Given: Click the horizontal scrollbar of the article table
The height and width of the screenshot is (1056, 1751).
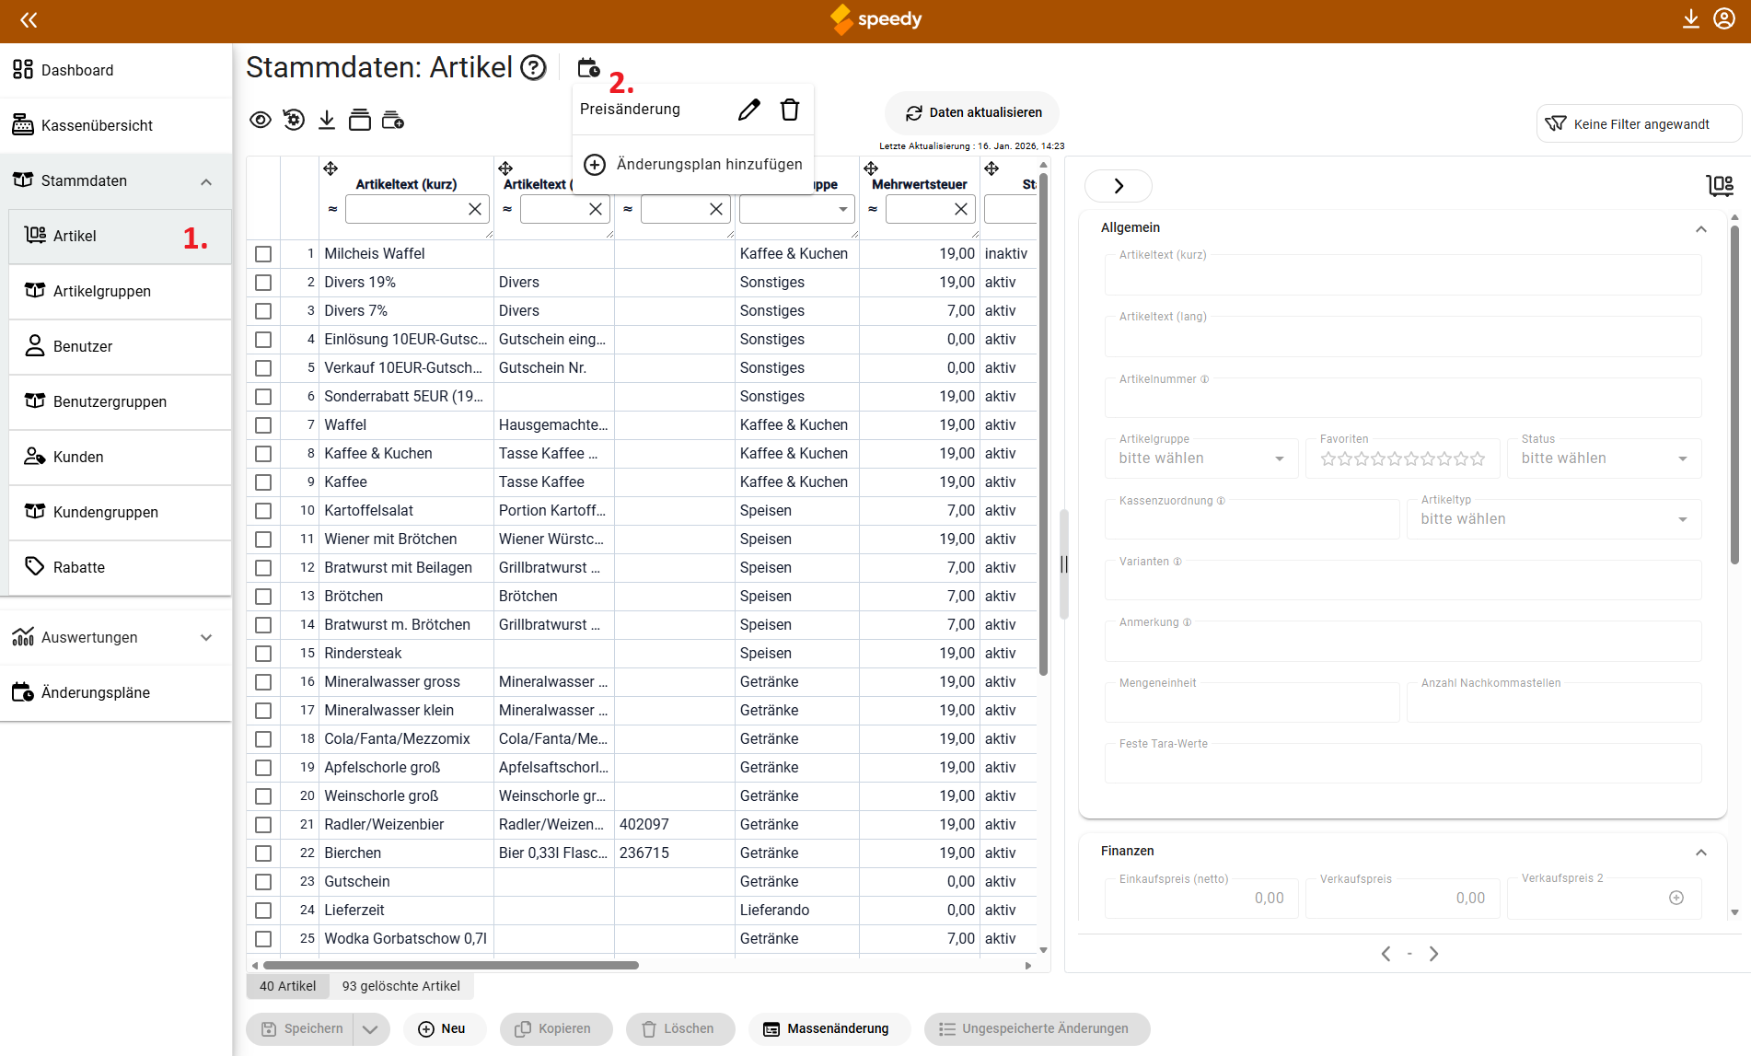Looking at the screenshot, I should pos(451,965).
